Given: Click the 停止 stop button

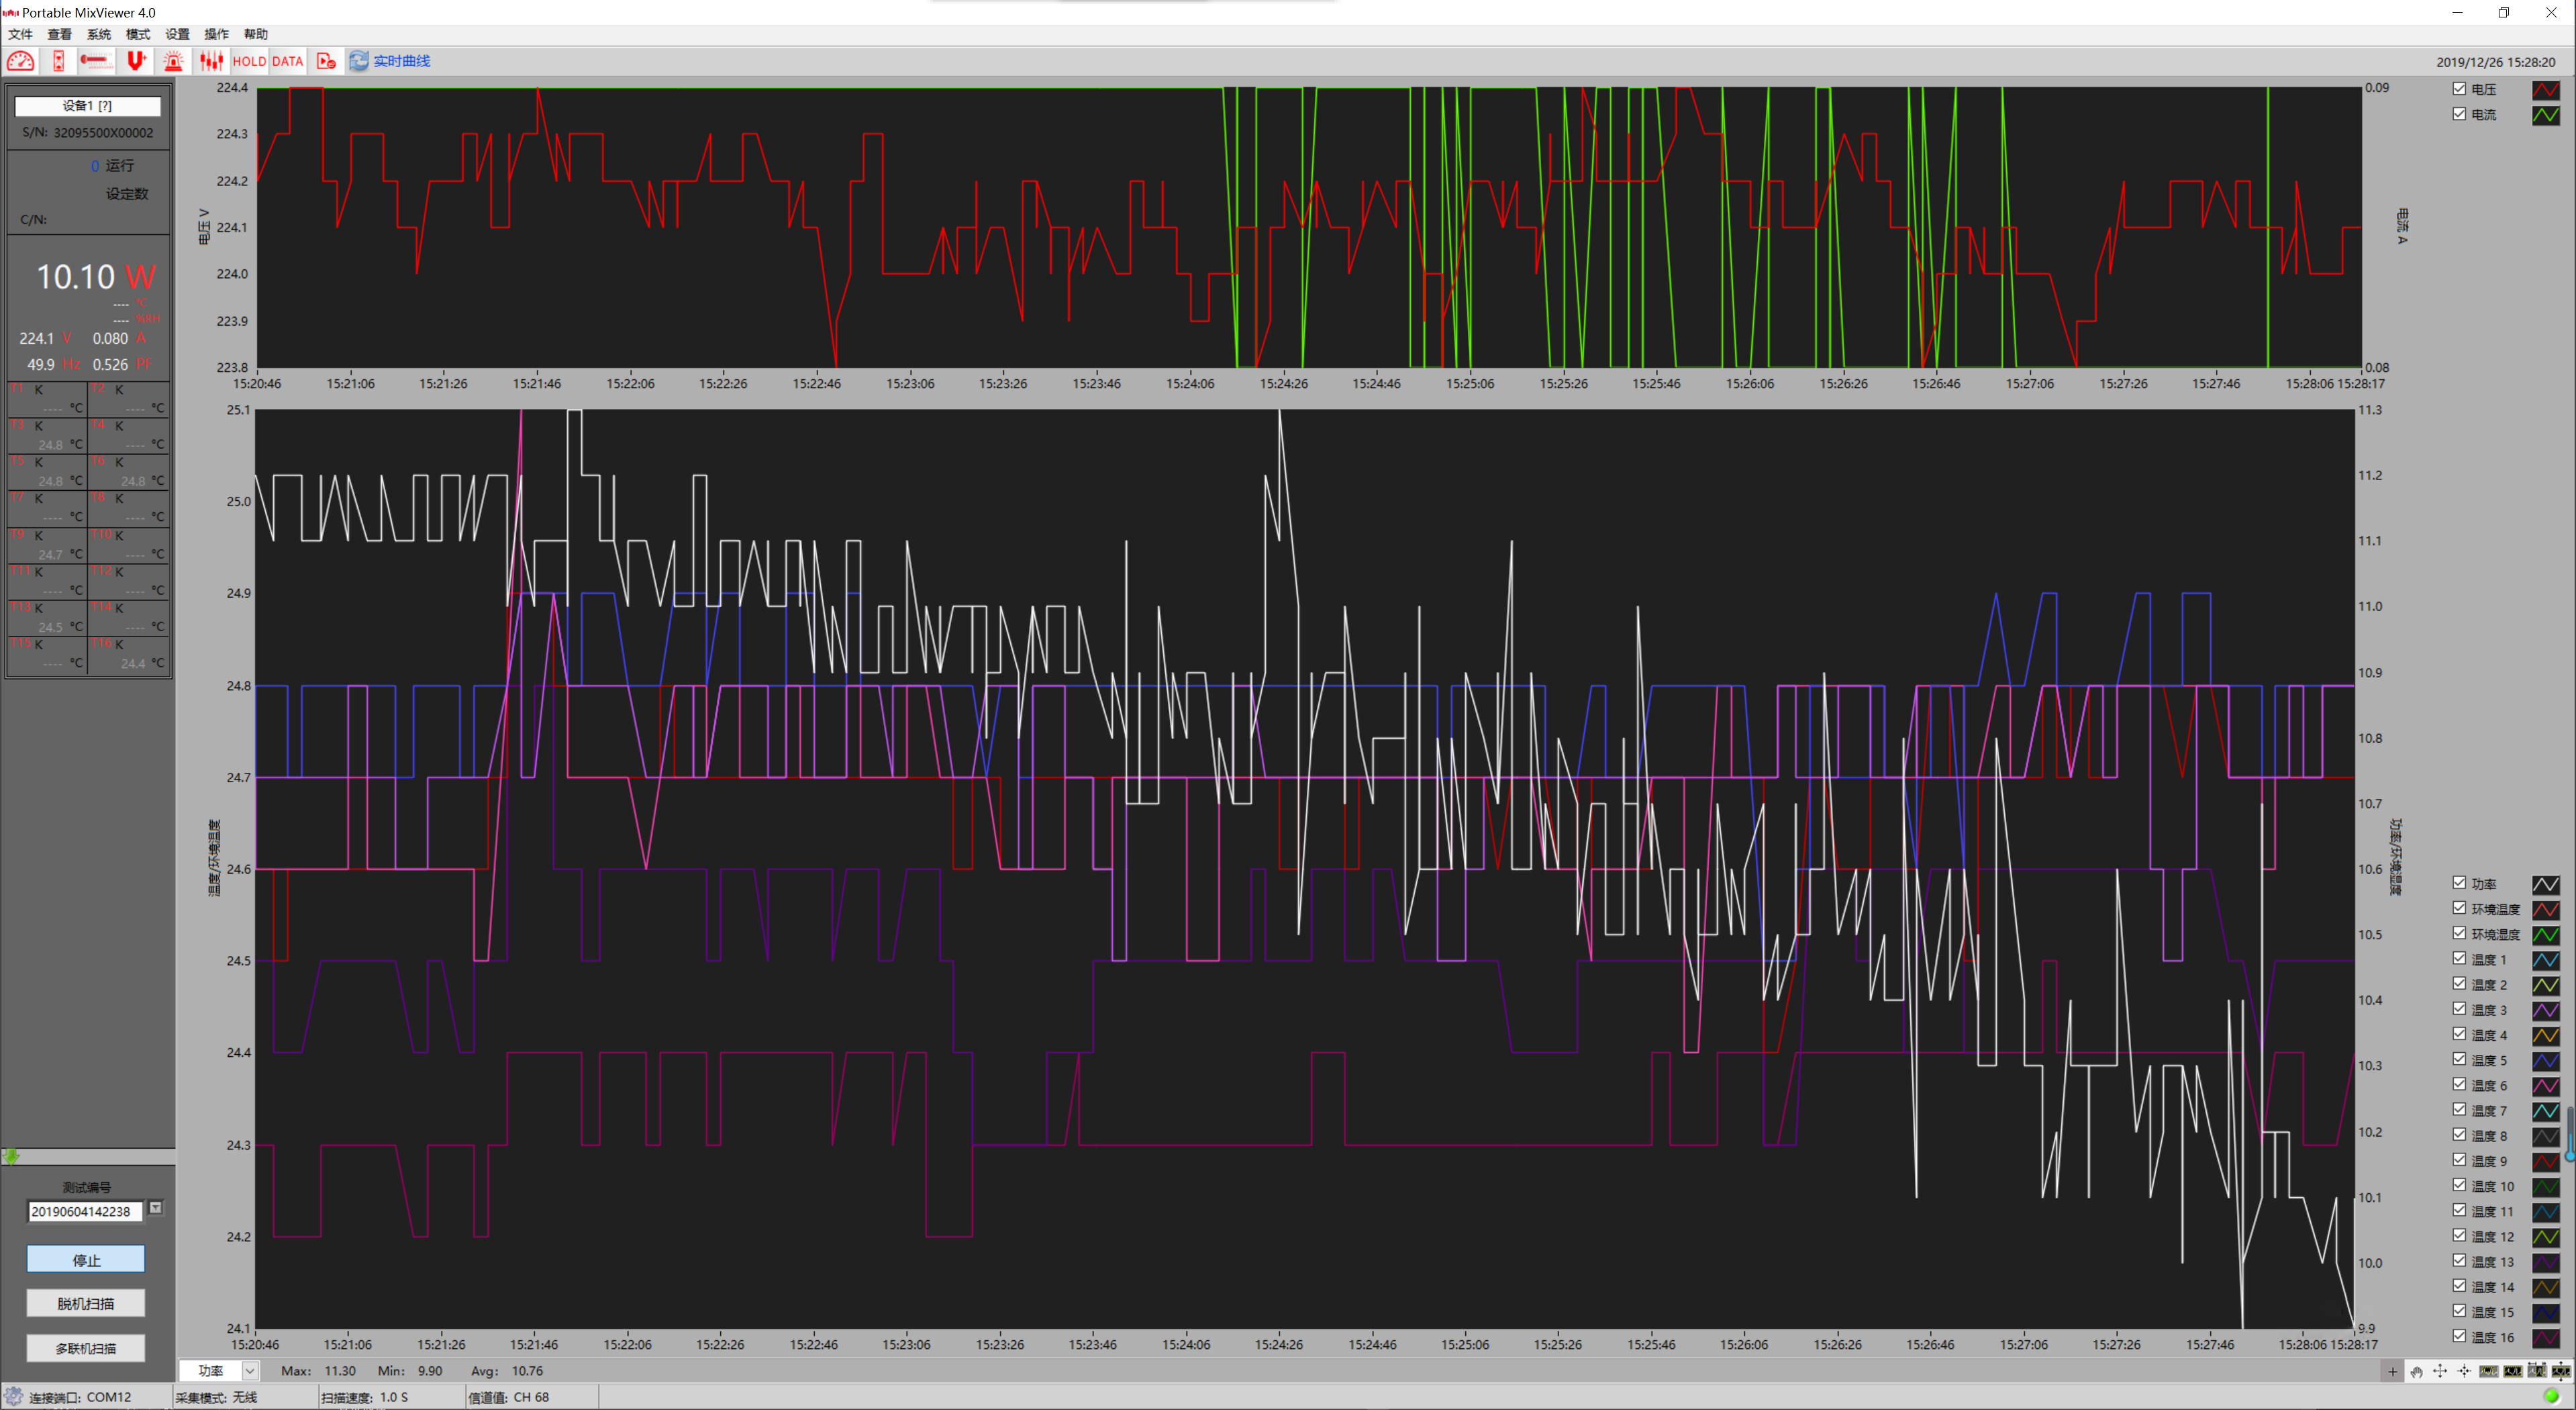Looking at the screenshot, I should click(86, 1259).
